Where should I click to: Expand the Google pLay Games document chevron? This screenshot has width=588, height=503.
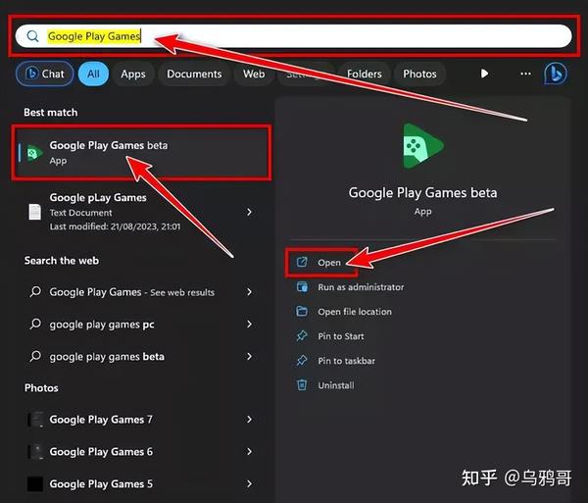coord(249,212)
